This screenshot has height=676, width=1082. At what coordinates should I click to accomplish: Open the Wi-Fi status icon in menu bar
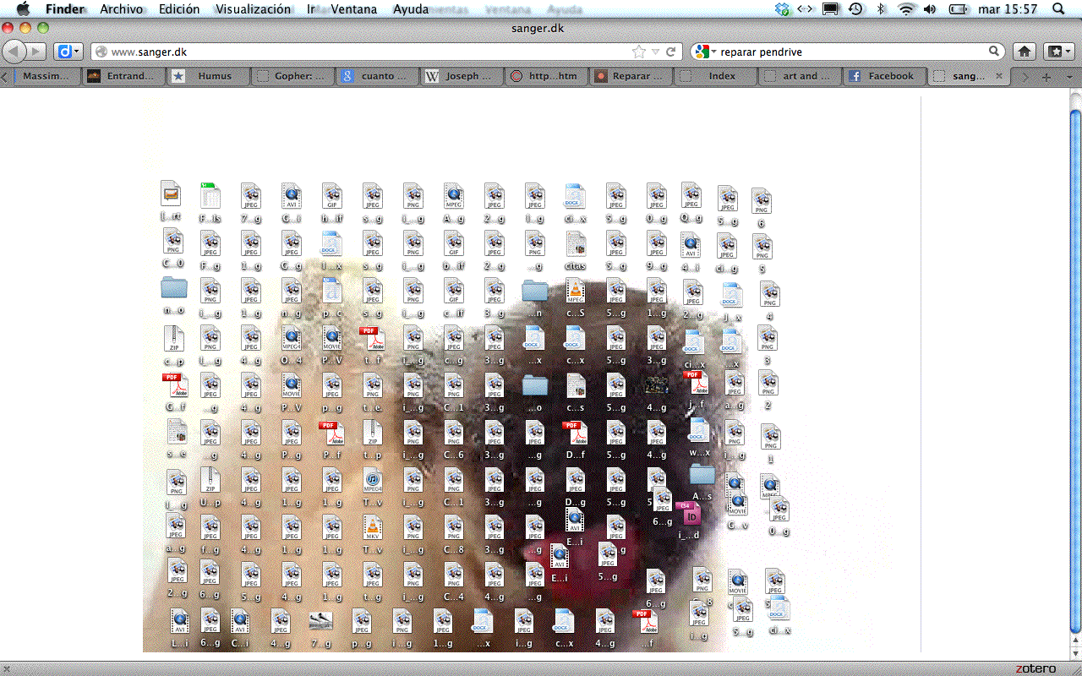pos(906,9)
